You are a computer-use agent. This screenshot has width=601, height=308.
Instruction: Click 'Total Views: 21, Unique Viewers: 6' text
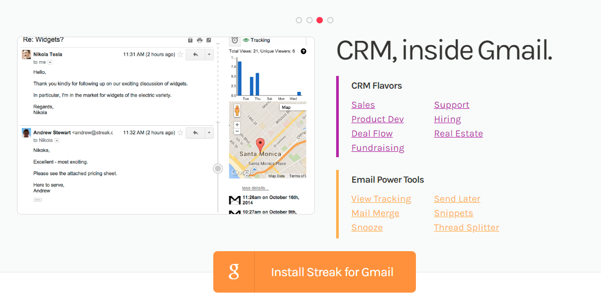(x=262, y=52)
